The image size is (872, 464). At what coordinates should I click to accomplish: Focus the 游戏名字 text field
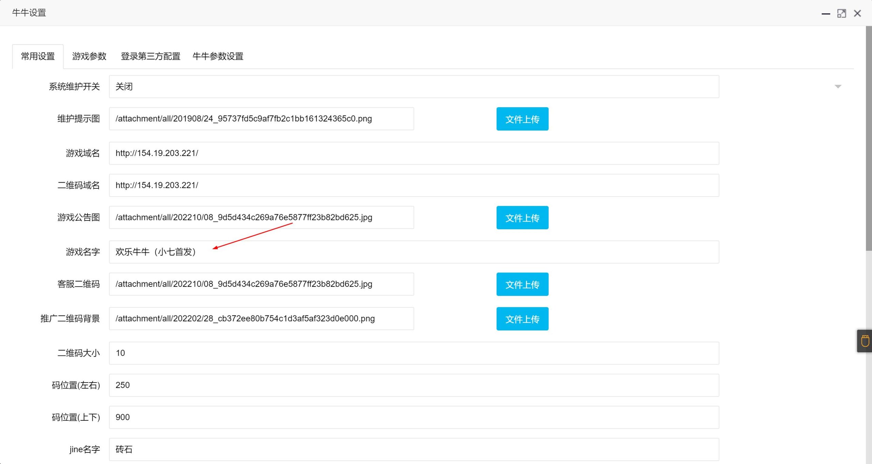[x=414, y=252]
